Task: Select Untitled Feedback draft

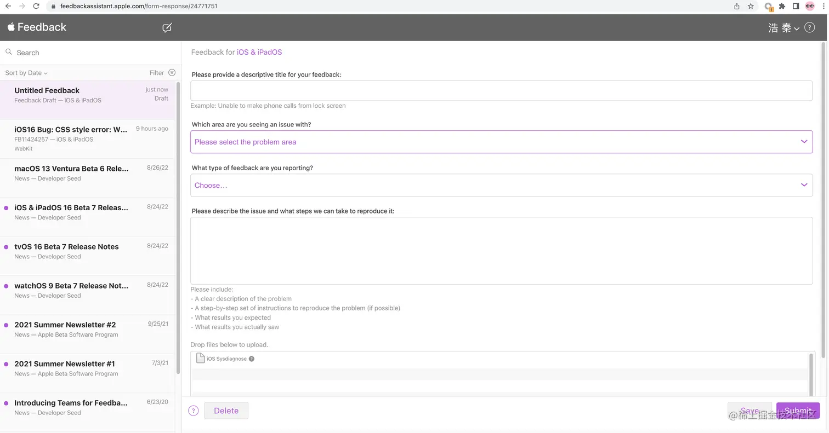Action: click(88, 100)
